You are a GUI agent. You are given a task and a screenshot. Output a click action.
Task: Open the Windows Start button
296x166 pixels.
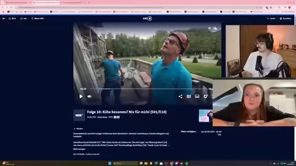110,163
